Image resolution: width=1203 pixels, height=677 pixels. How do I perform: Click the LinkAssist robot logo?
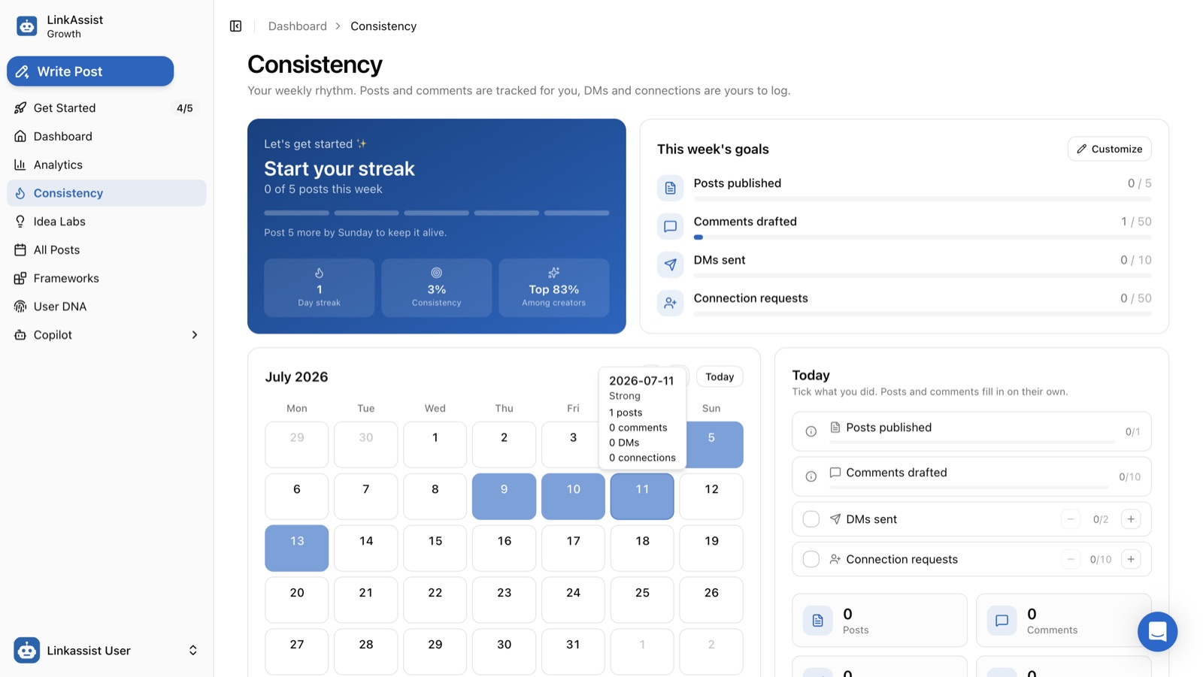click(x=27, y=26)
